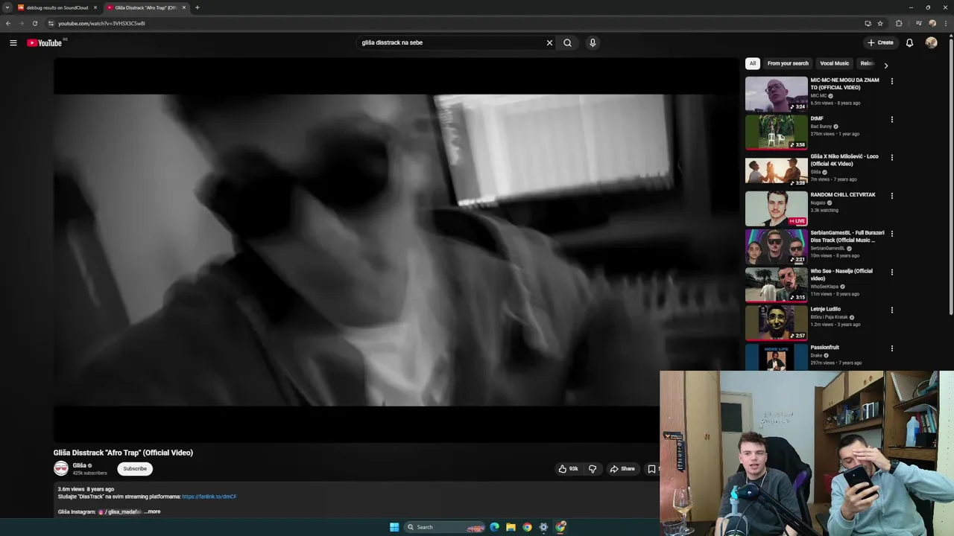Open File Explorer from the taskbar
This screenshot has width=954, height=536.
[x=511, y=527]
